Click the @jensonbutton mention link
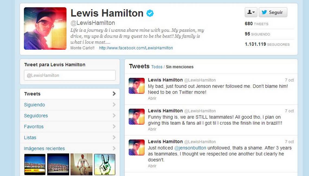Image resolution: width=309 pixels, height=176 pixels. [x=190, y=148]
